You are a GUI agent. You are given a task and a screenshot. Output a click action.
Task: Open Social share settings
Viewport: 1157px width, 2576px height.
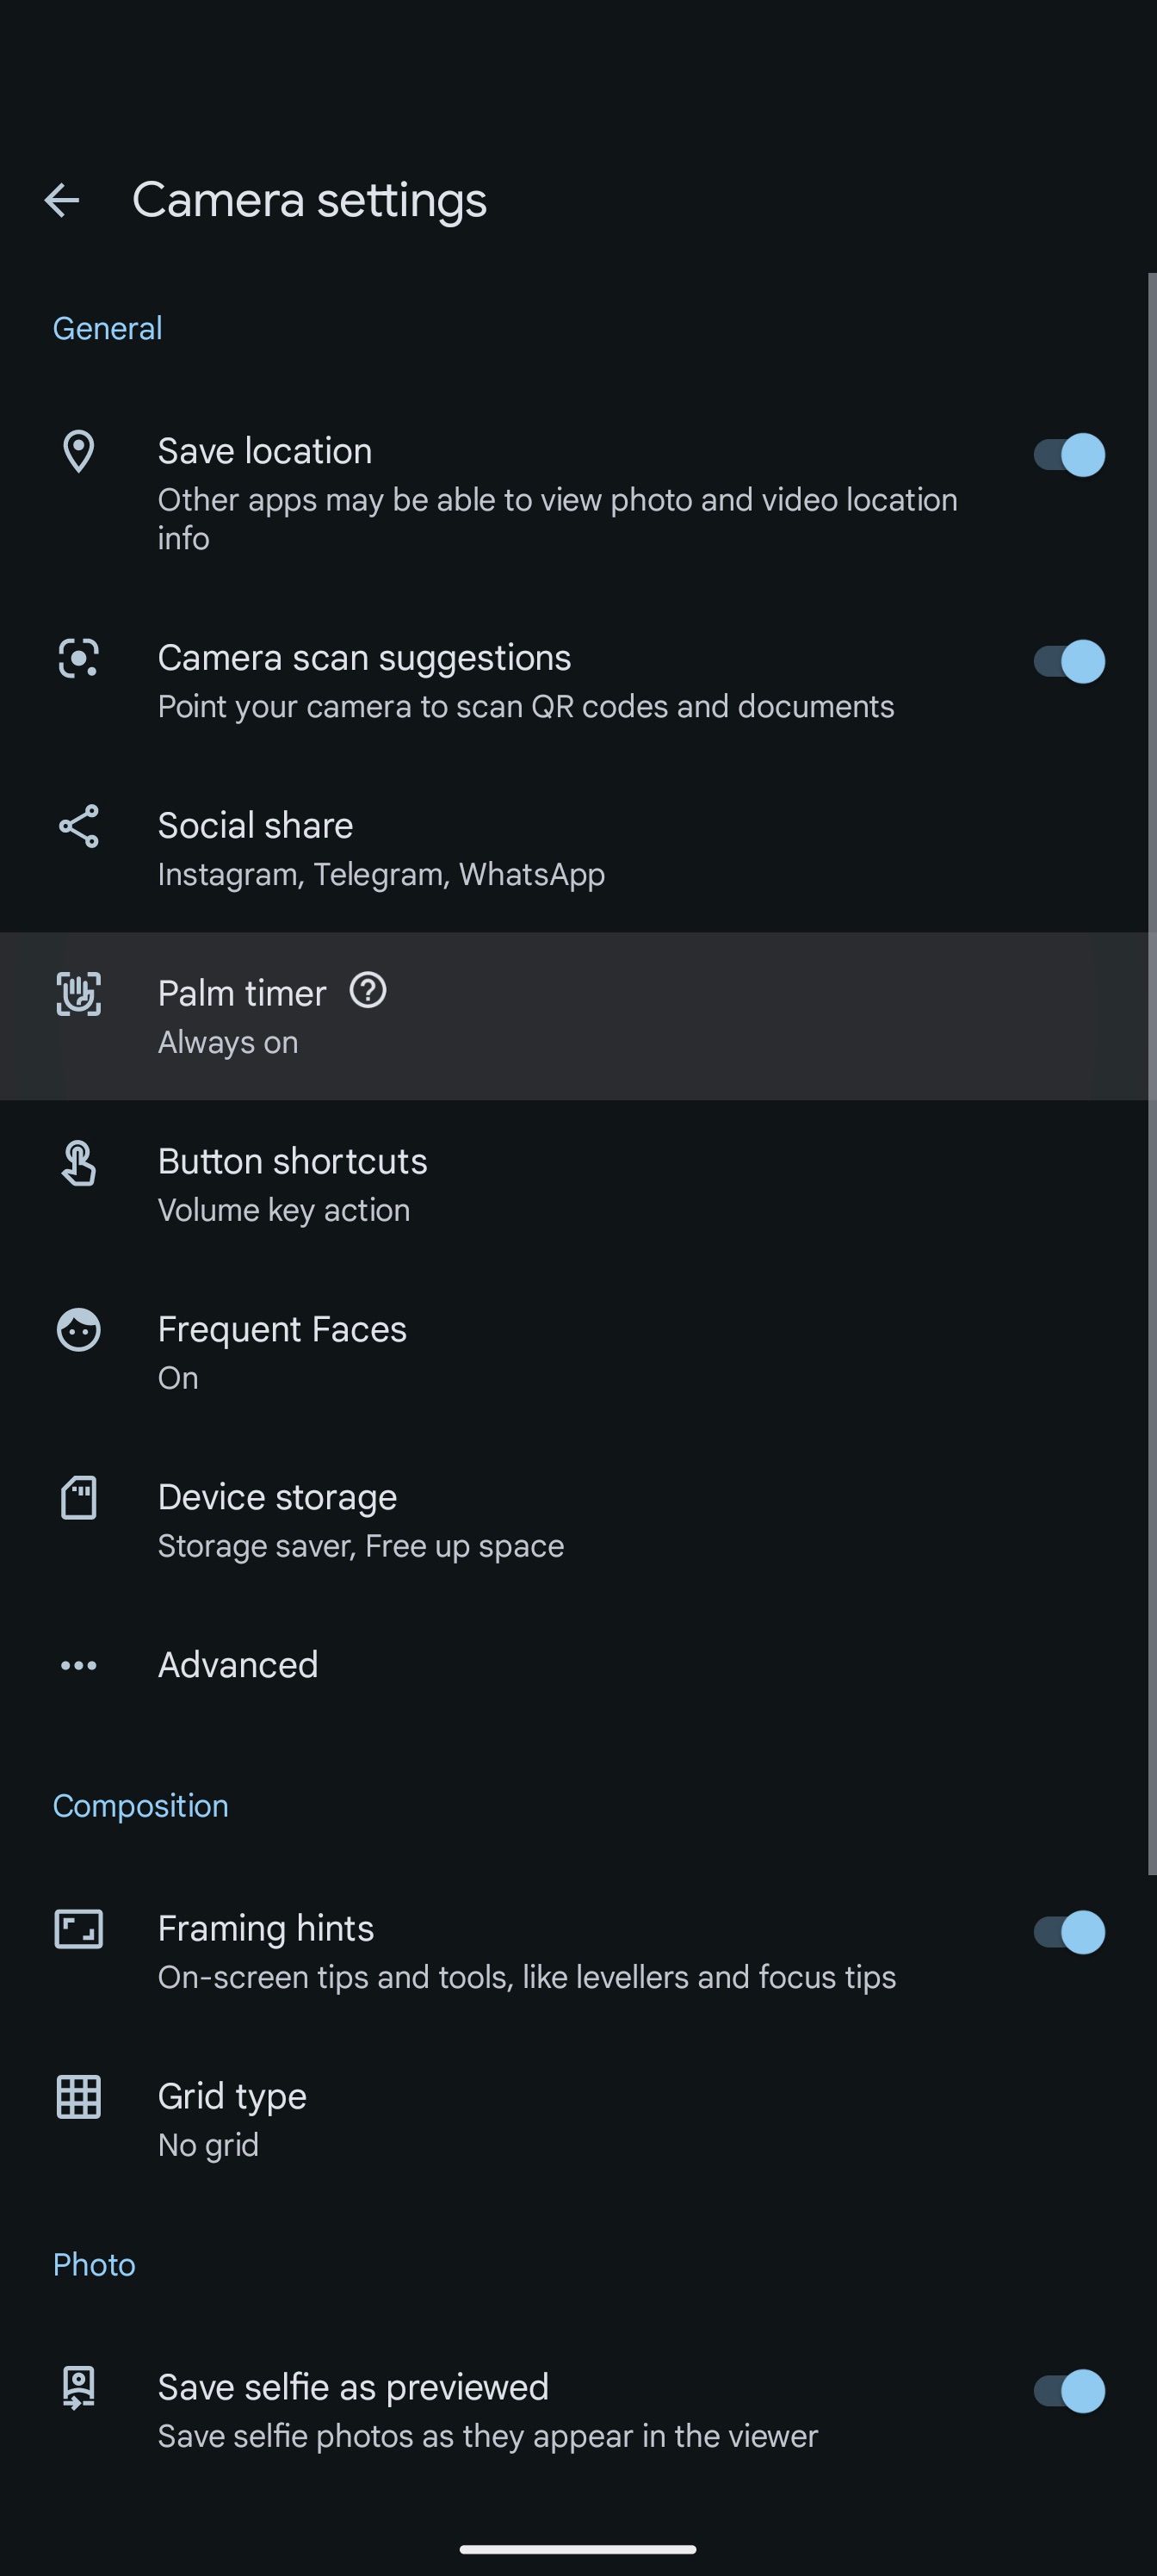point(380,848)
